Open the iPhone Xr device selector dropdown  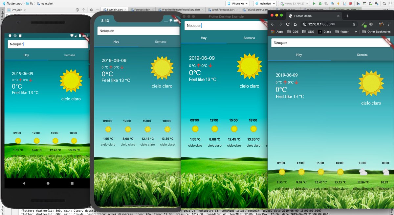click(x=237, y=3)
